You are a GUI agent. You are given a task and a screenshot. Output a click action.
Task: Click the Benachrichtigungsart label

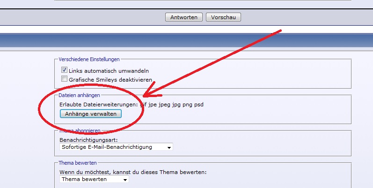(x=87, y=139)
